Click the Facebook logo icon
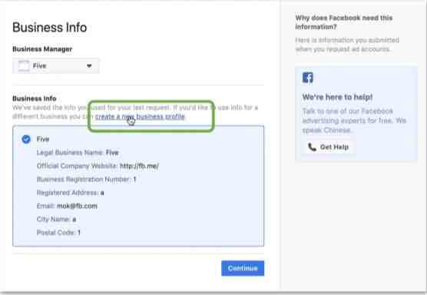 pos(308,78)
